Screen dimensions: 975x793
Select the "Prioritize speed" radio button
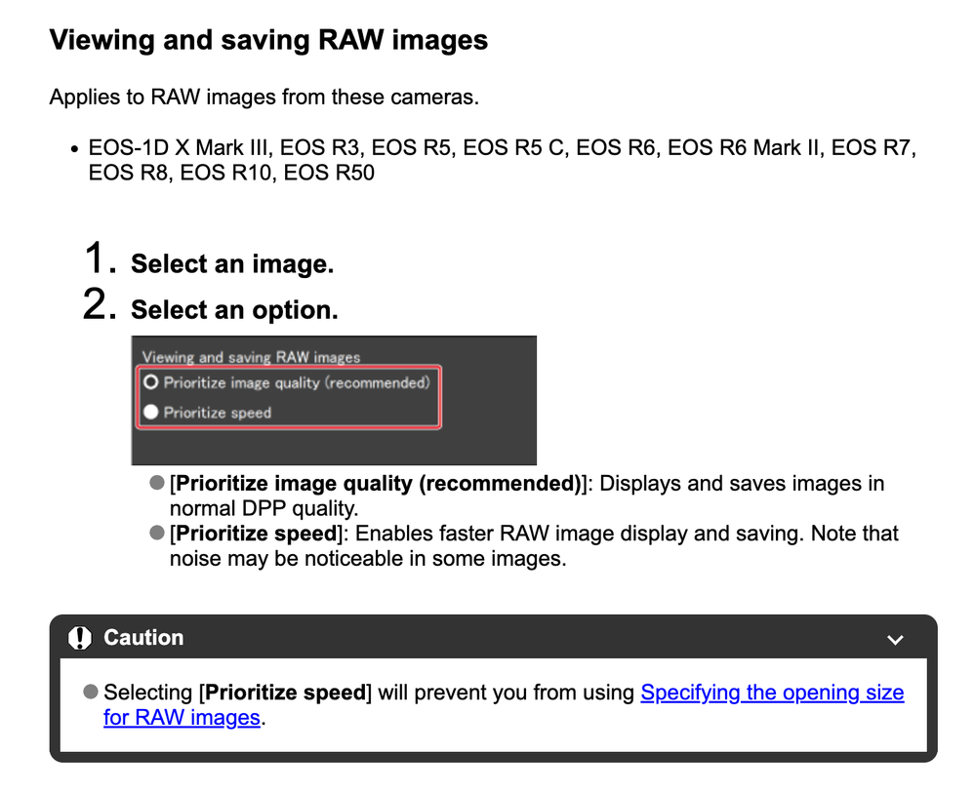coord(151,413)
